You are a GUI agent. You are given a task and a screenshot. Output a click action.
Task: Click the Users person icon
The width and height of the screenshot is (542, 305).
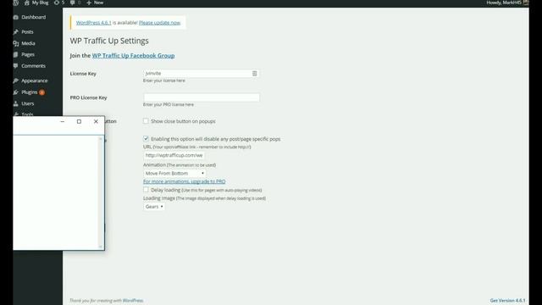(x=16, y=103)
